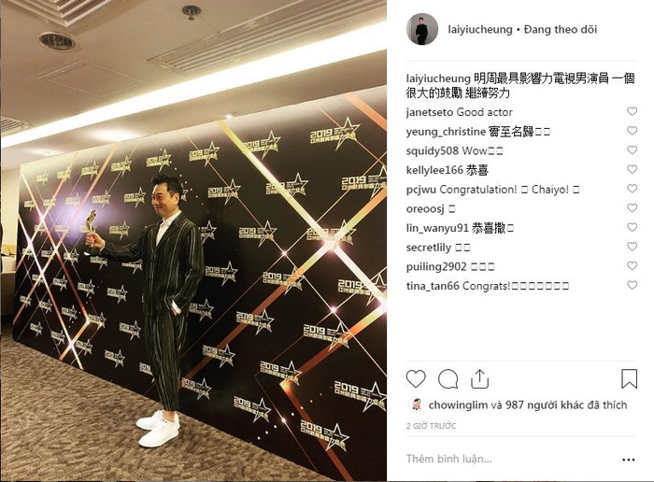Open the three-dot more options menu
654x482 pixels.
(x=628, y=460)
